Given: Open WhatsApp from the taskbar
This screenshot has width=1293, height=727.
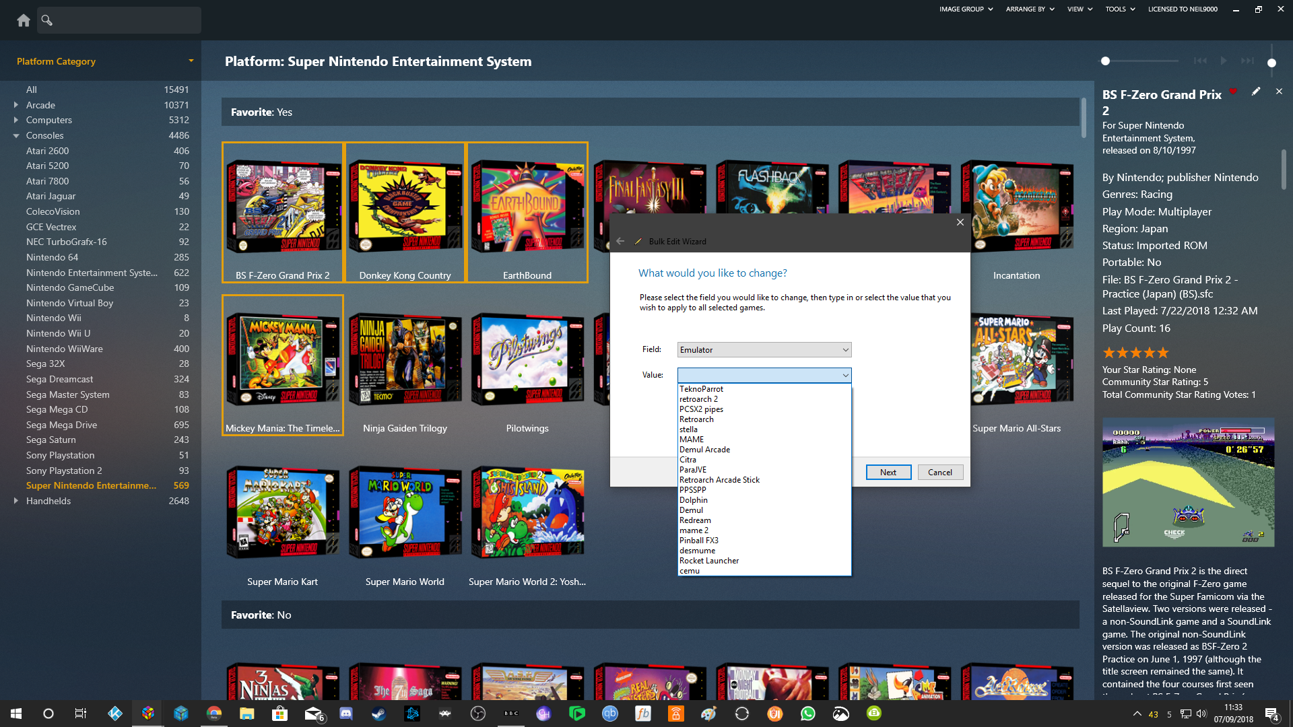Looking at the screenshot, I should [x=807, y=714].
